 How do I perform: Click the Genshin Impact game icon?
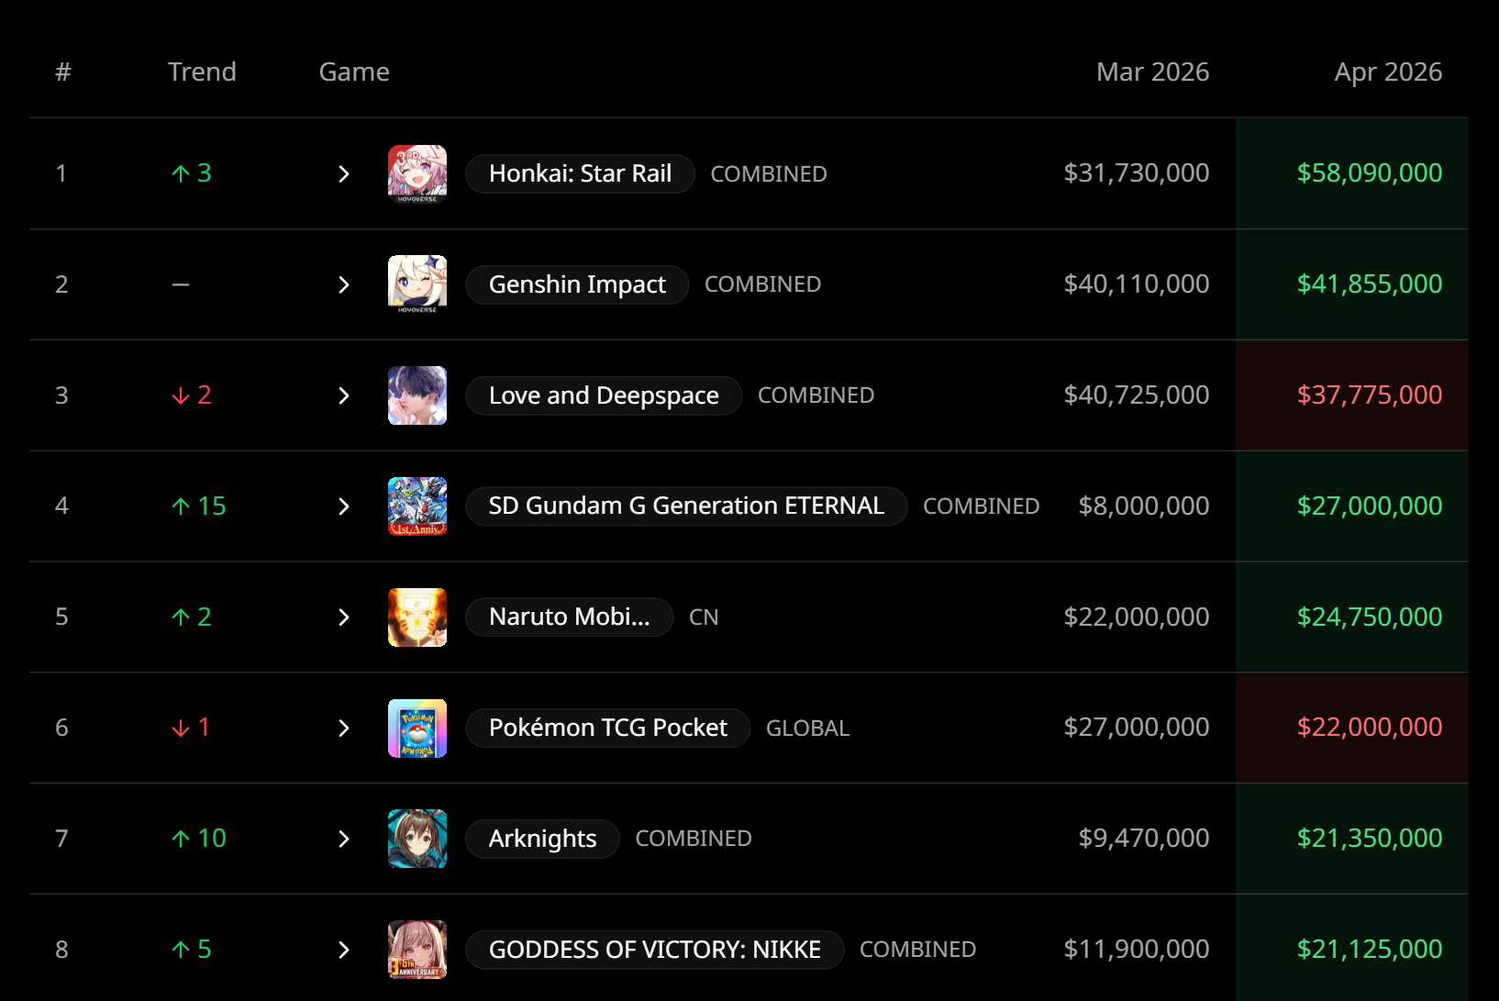pyautogui.click(x=417, y=284)
